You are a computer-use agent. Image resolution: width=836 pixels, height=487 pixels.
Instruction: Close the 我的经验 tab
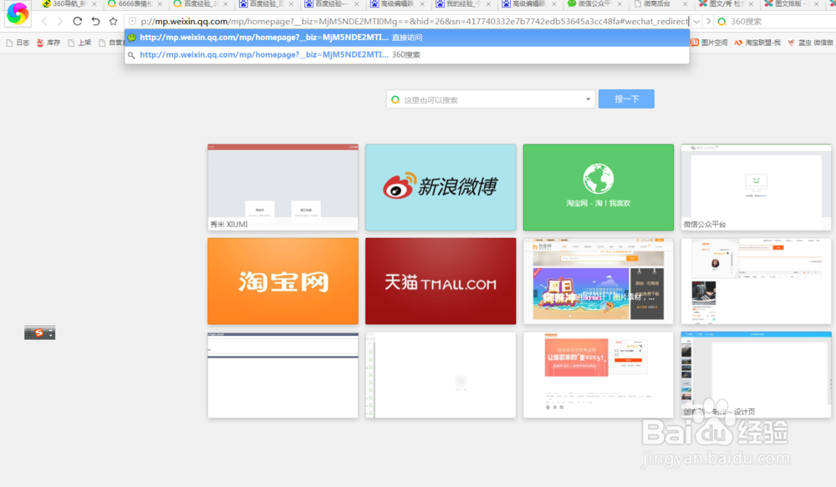(x=488, y=4)
